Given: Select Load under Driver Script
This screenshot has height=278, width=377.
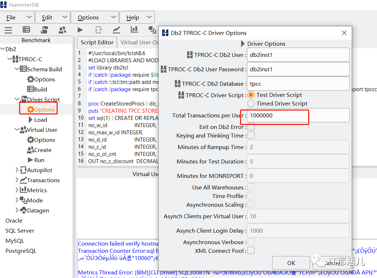Looking at the screenshot, I should coord(38,120).
